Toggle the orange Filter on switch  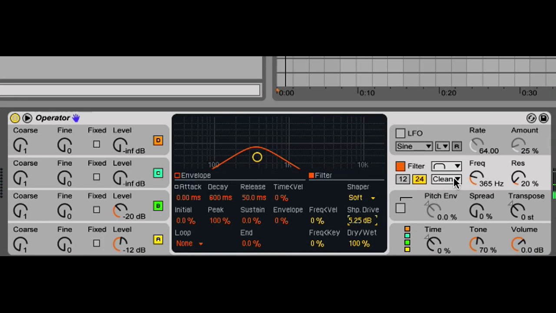400,166
